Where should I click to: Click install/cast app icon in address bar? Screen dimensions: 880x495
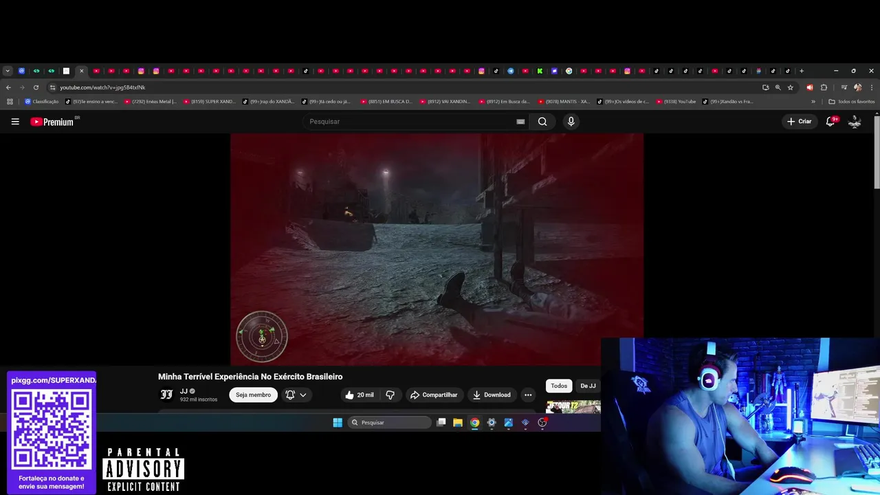765,87
